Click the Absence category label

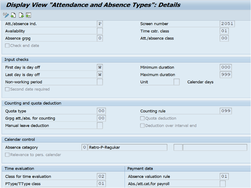coord(22,147)
